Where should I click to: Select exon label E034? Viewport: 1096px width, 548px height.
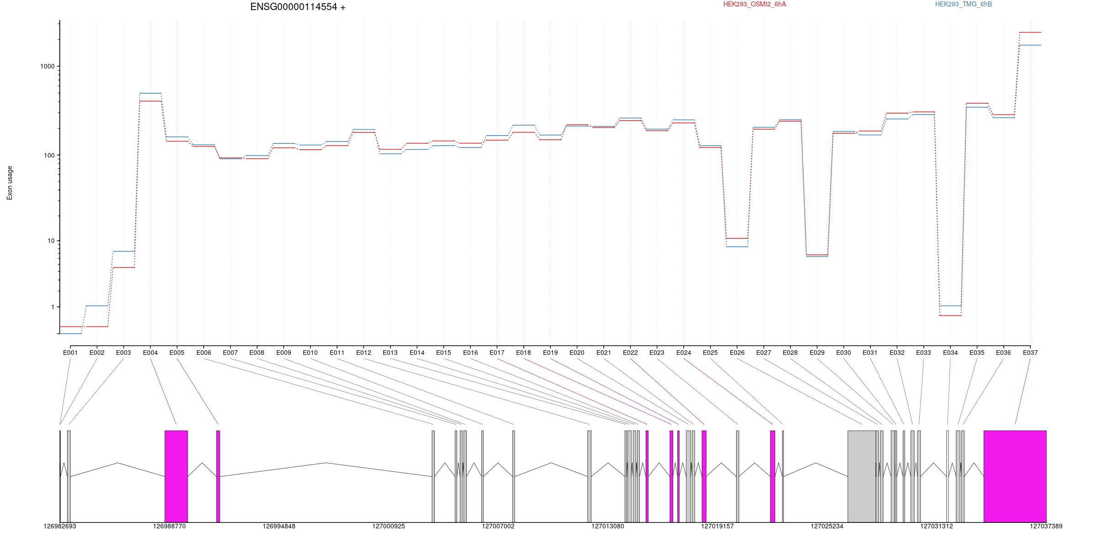click(x=950, y=353)
